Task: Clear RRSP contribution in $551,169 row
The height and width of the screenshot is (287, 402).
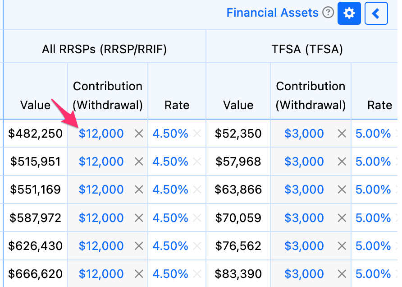Action: [139, 190]
